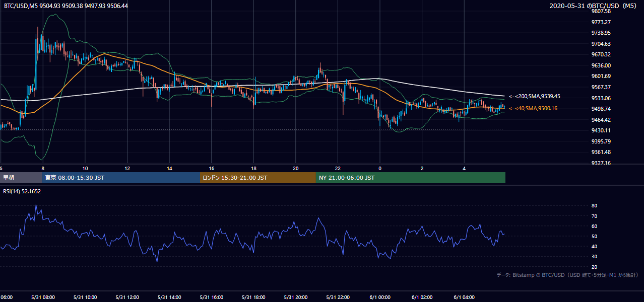644x302 pixels.
Task: Select the 40 SMA label reading 9500.16
Action: pyautogui.click(x=533, y=108)
